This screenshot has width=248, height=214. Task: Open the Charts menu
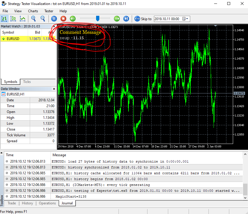[33, 11]
